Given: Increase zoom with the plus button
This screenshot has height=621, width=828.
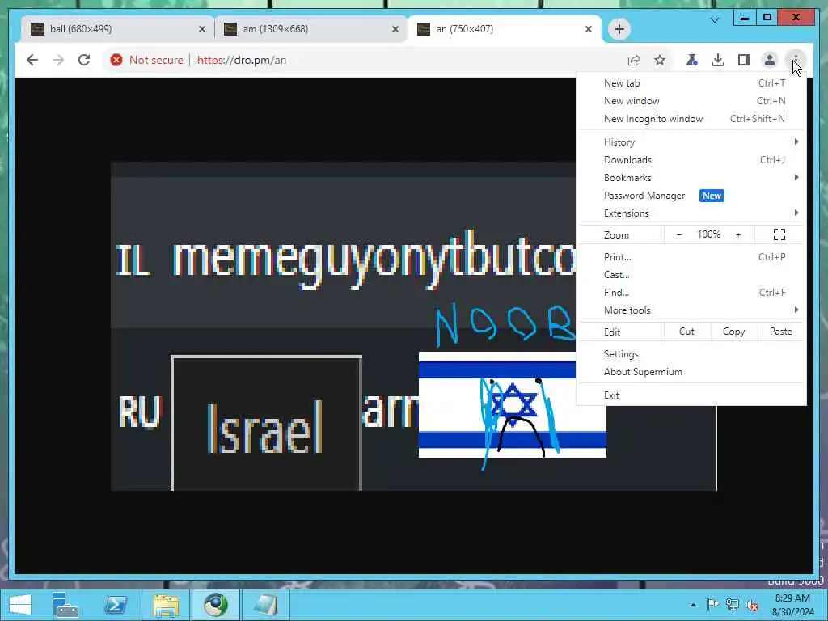Looking at the screenshot, I should point(738,235).
